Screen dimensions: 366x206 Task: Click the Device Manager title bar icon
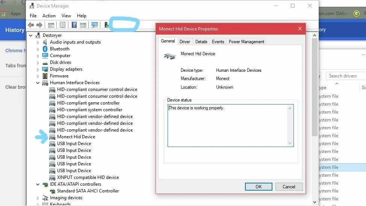[32, 6]
